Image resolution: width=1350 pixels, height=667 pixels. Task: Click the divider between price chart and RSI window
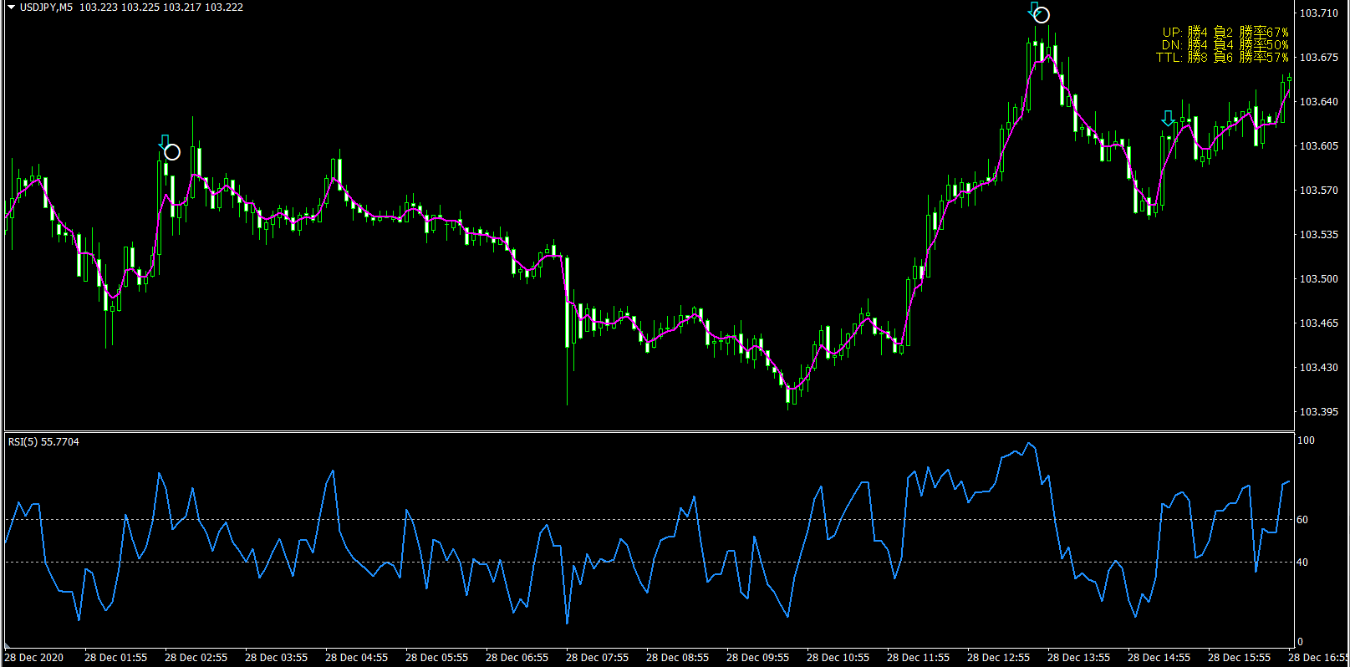point(649,431)
